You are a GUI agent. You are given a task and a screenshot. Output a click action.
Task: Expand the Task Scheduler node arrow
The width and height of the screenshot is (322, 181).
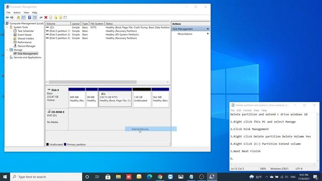[x=11, y=31]
